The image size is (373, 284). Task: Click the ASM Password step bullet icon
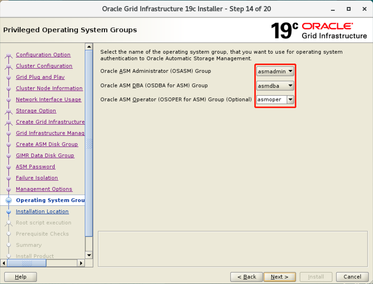(x=9, y=167)
